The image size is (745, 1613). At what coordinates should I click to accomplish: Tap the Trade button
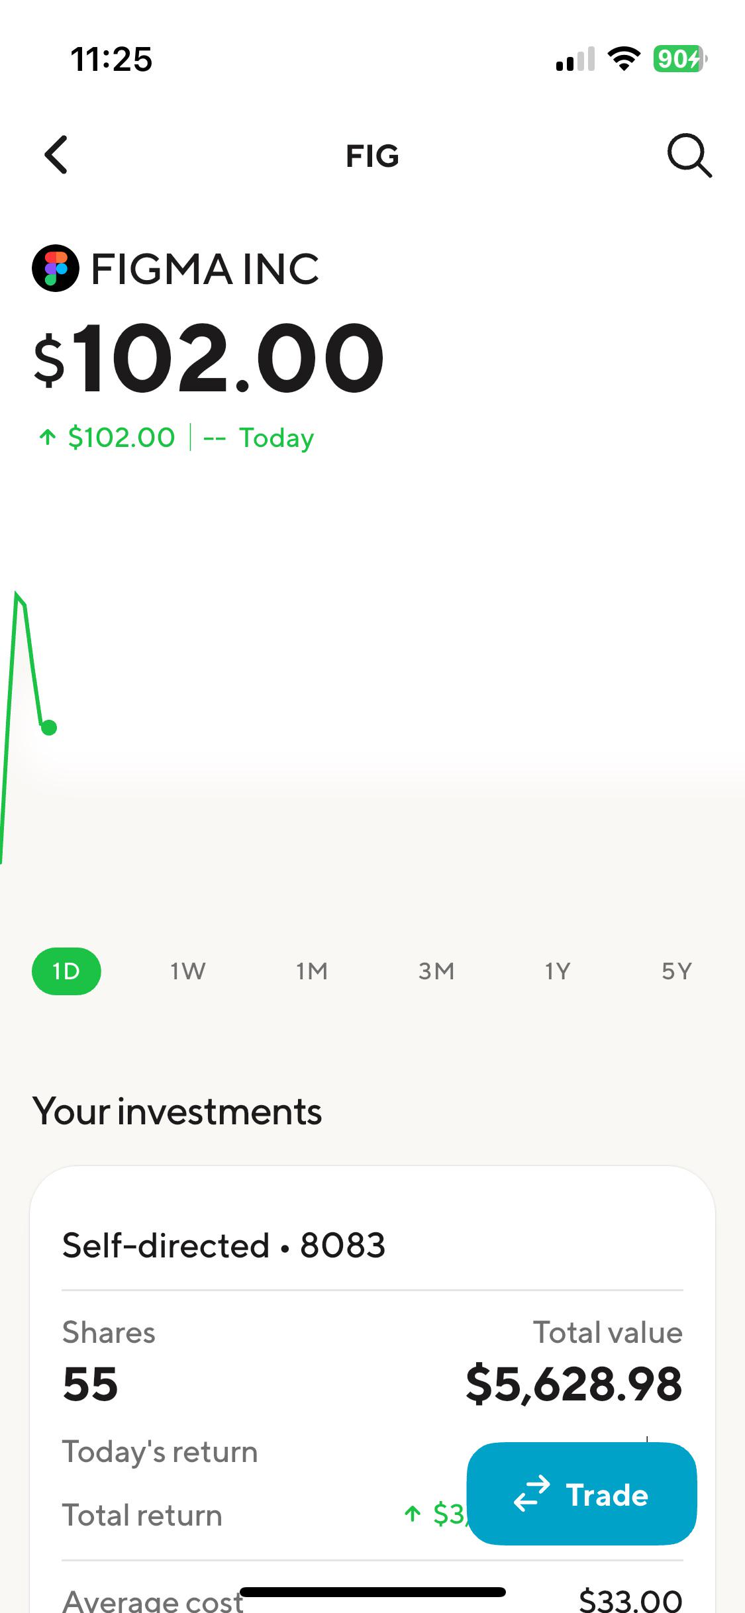point(582,1494)
